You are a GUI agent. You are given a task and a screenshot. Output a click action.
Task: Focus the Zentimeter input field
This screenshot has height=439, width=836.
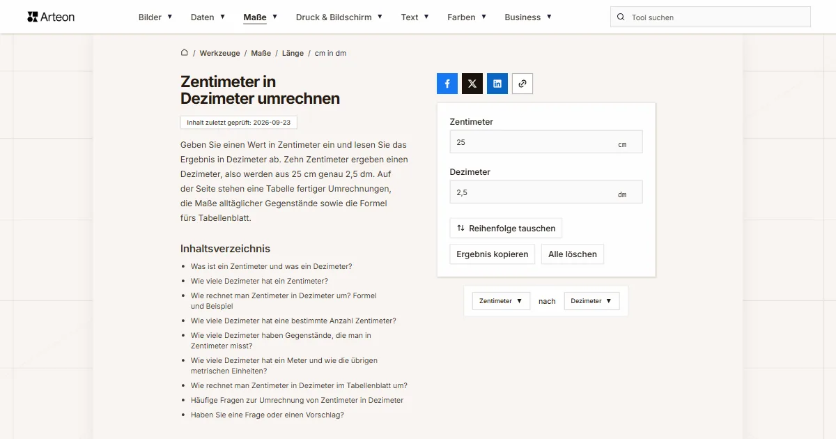point(546,142)
